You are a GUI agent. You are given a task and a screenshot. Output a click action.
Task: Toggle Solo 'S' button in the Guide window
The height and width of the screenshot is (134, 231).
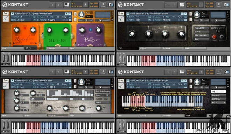(191, 81)
